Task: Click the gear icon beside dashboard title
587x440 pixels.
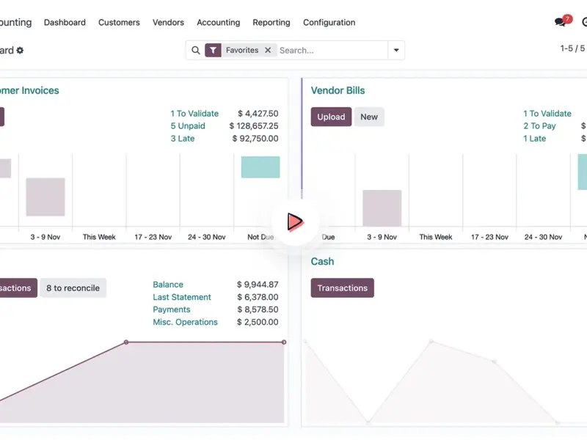Action: 21,51
